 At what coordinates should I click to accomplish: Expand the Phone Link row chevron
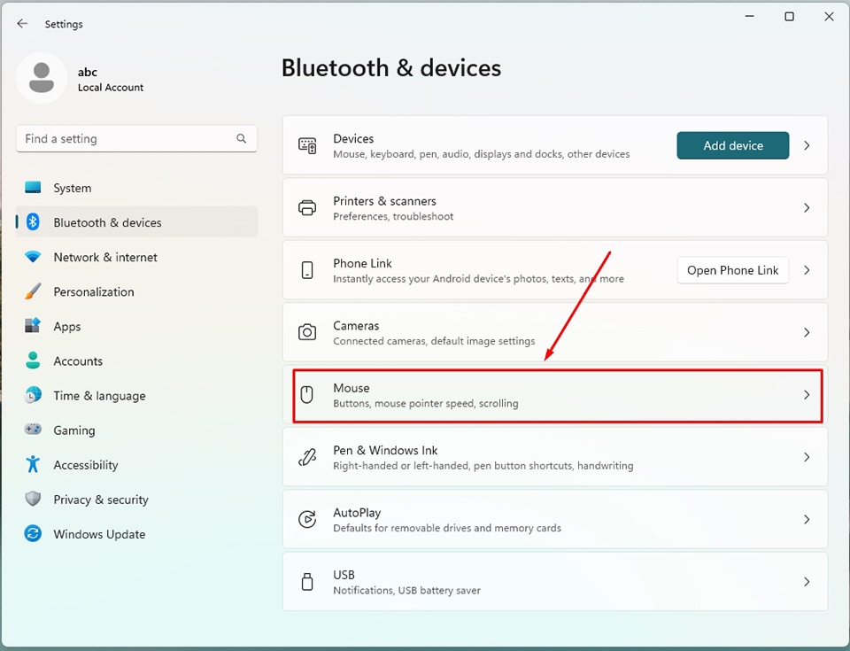click(x=807, y=270)
